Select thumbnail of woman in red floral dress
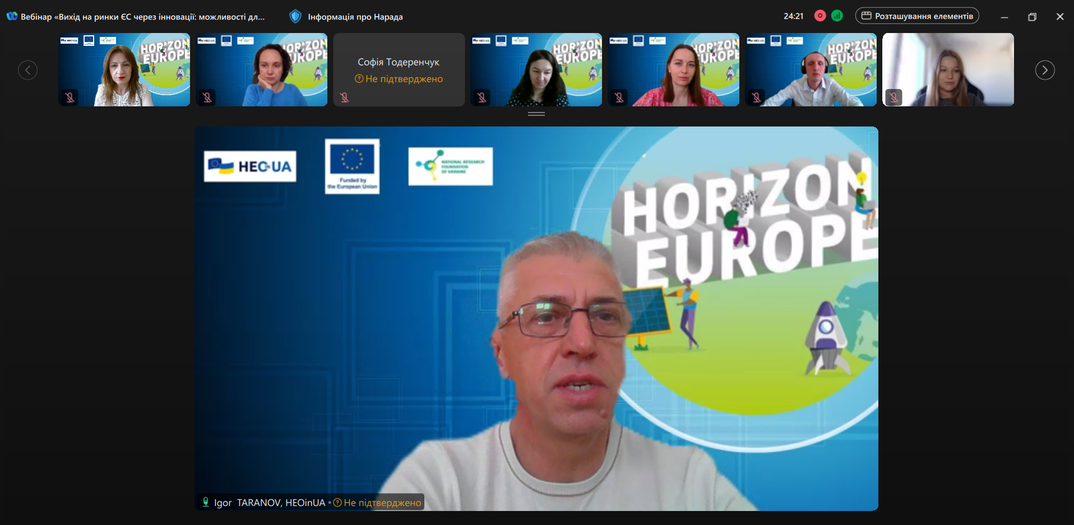 (674, 69)
